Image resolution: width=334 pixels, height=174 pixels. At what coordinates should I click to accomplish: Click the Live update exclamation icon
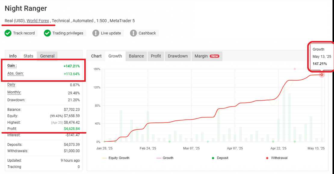coord(96,33)
